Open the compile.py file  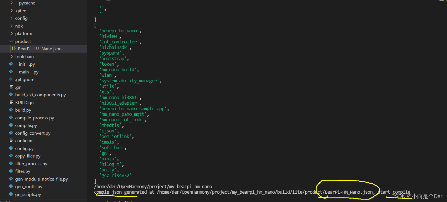pyautogui.click(x=26, y=125)
